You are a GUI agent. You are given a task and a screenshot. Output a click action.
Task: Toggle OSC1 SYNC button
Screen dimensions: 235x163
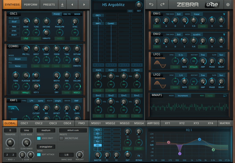click(14, 31)
